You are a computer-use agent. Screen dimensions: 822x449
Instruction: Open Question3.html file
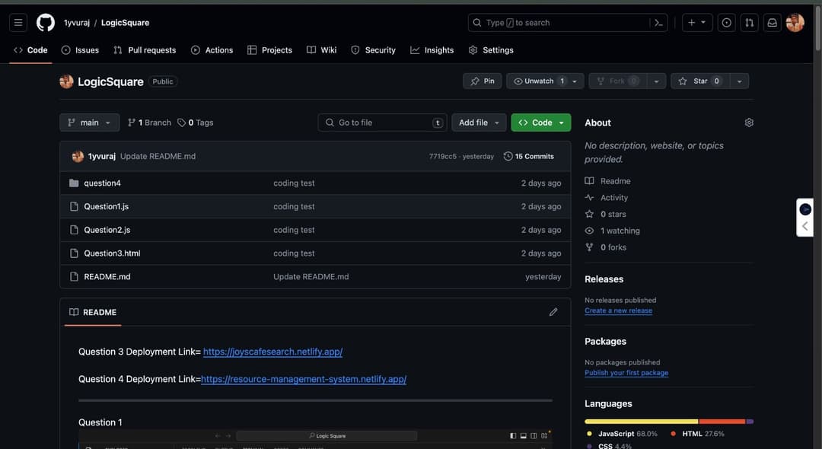(x=112, y=253)
